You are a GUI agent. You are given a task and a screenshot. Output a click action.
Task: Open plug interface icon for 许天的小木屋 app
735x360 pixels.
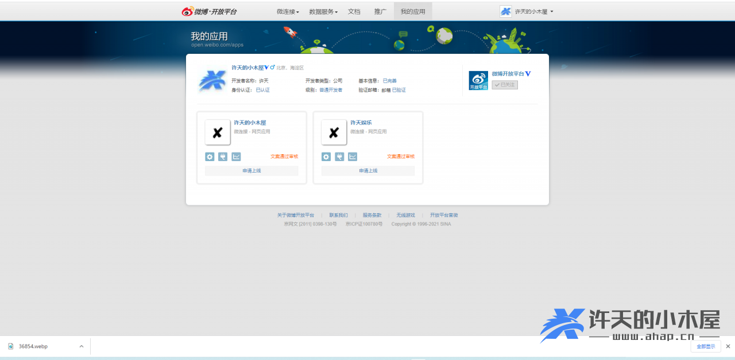coord(223,156)
